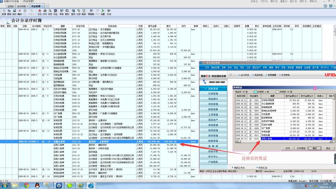The width and height of the screenshot is (336, 189).
Task: Click the 打印 (print) icon in Kingdee toolbar
Action: [x=45, y=12]
